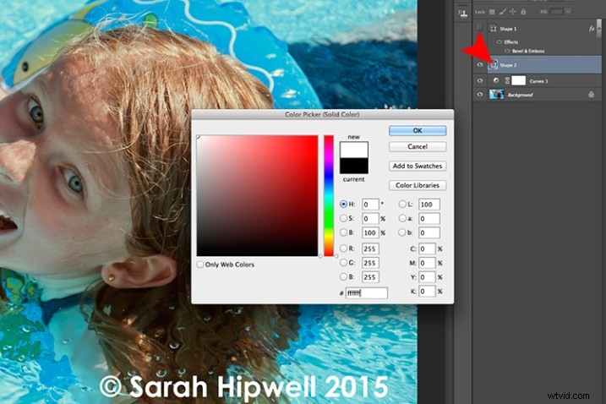
Task: Select the G green radio button
Action: click(343, 263)
